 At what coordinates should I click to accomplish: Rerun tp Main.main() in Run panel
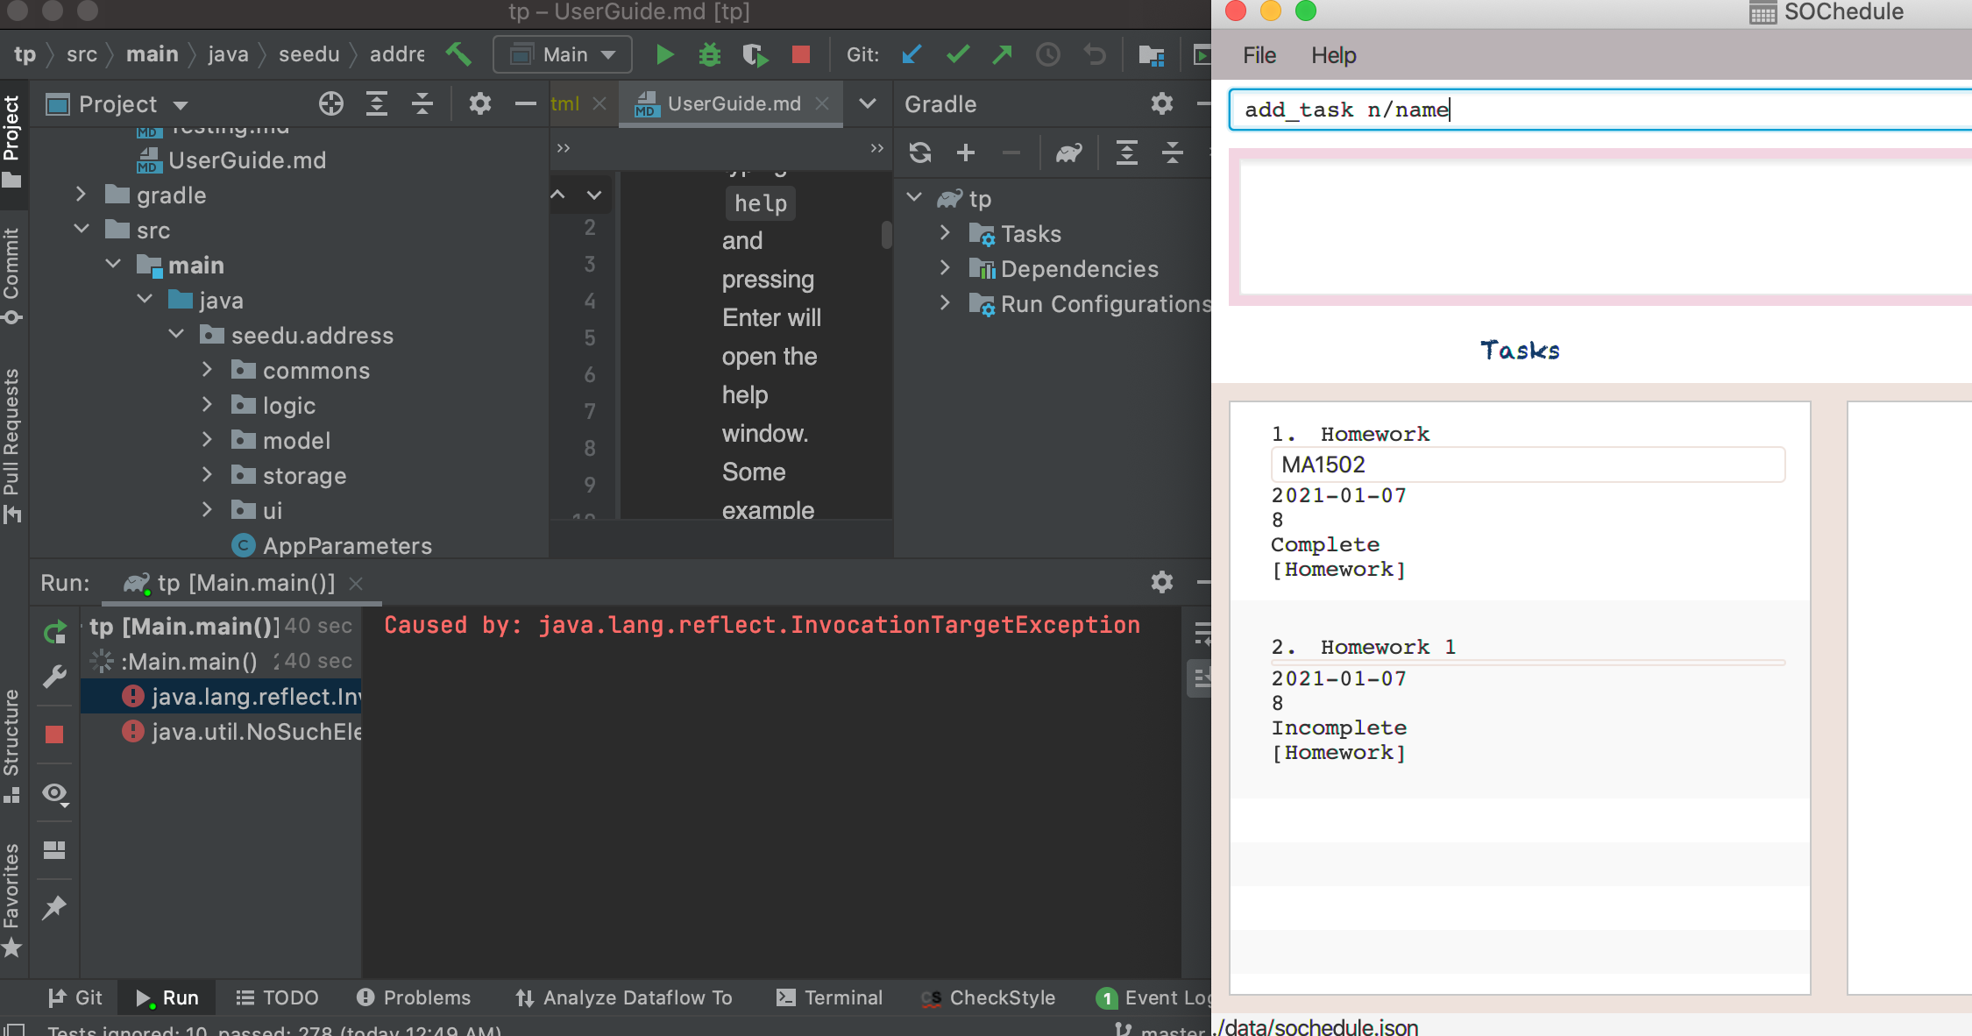[x=54, y=631]
